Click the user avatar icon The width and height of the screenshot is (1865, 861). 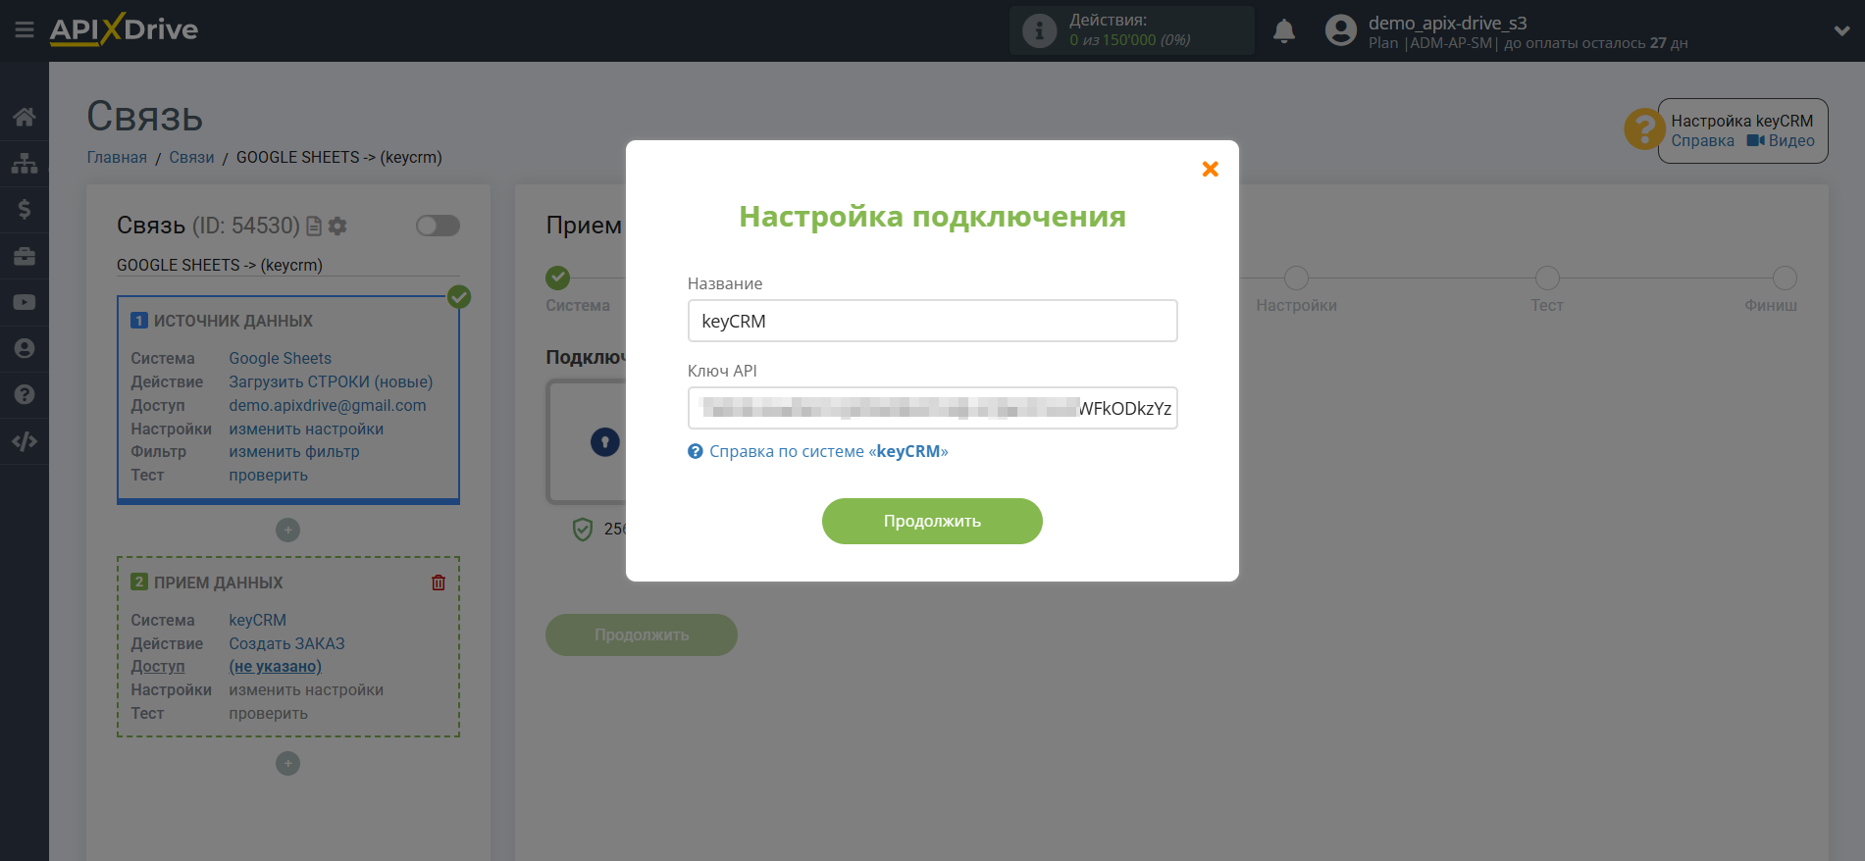[1340, 31]
